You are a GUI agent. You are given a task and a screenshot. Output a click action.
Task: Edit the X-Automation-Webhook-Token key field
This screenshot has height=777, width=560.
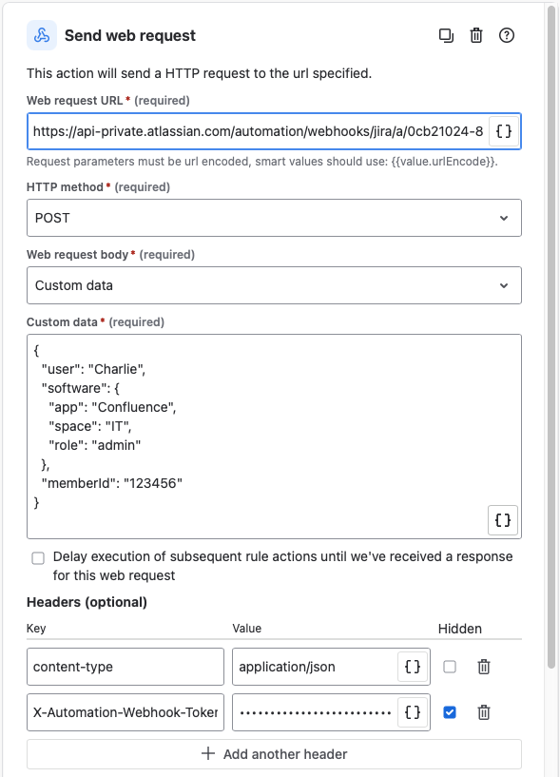pos(126,712)
